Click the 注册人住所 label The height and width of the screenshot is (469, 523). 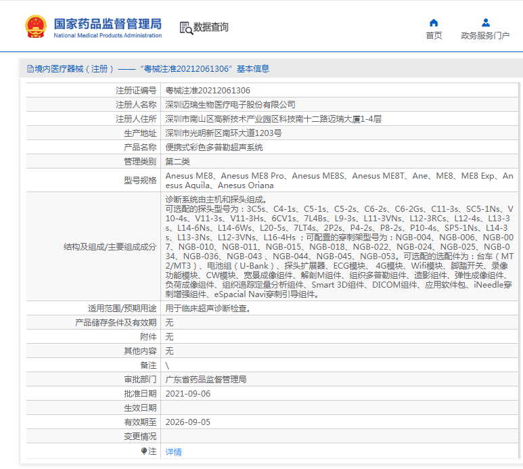pyautogui.click(x=136, y=119)
